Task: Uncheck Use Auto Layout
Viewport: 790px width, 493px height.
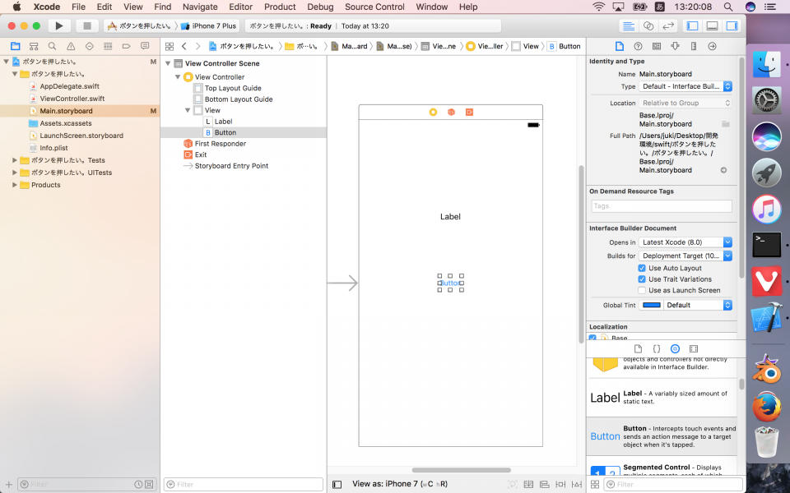Action: click(x=642, y=268)
